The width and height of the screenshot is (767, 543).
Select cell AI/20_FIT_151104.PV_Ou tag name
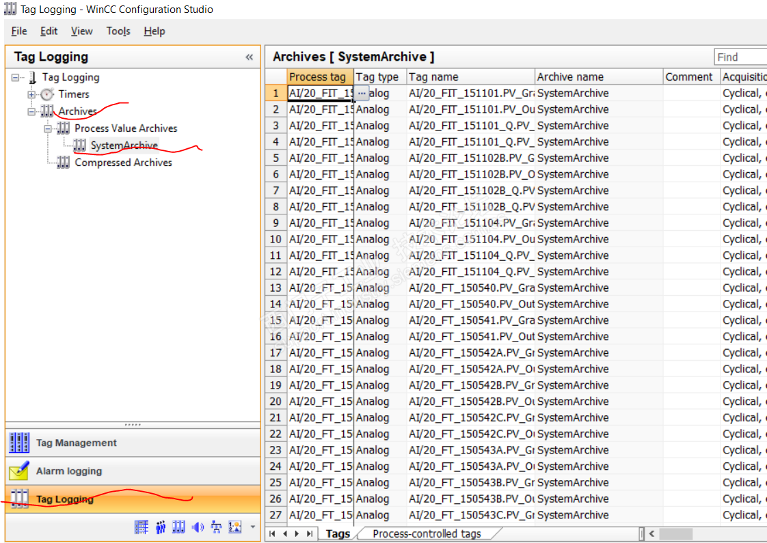click(470, 239)
